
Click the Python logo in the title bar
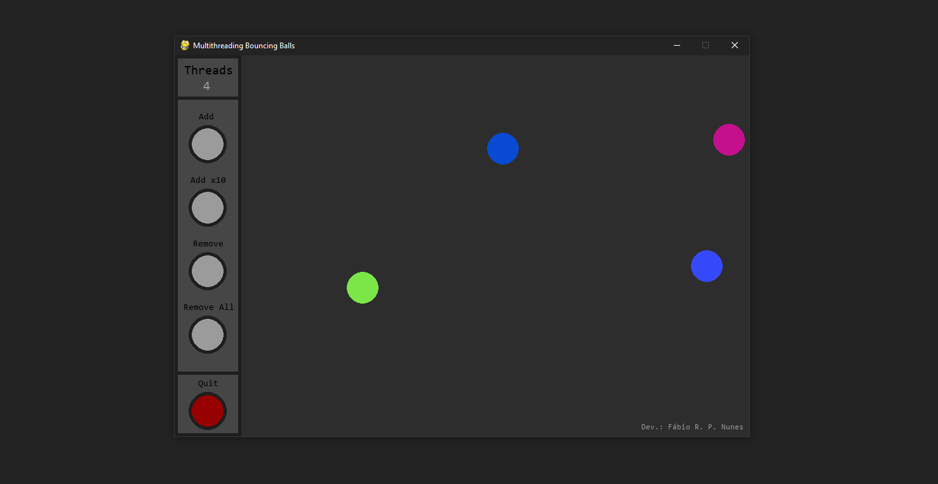point(185,45)
